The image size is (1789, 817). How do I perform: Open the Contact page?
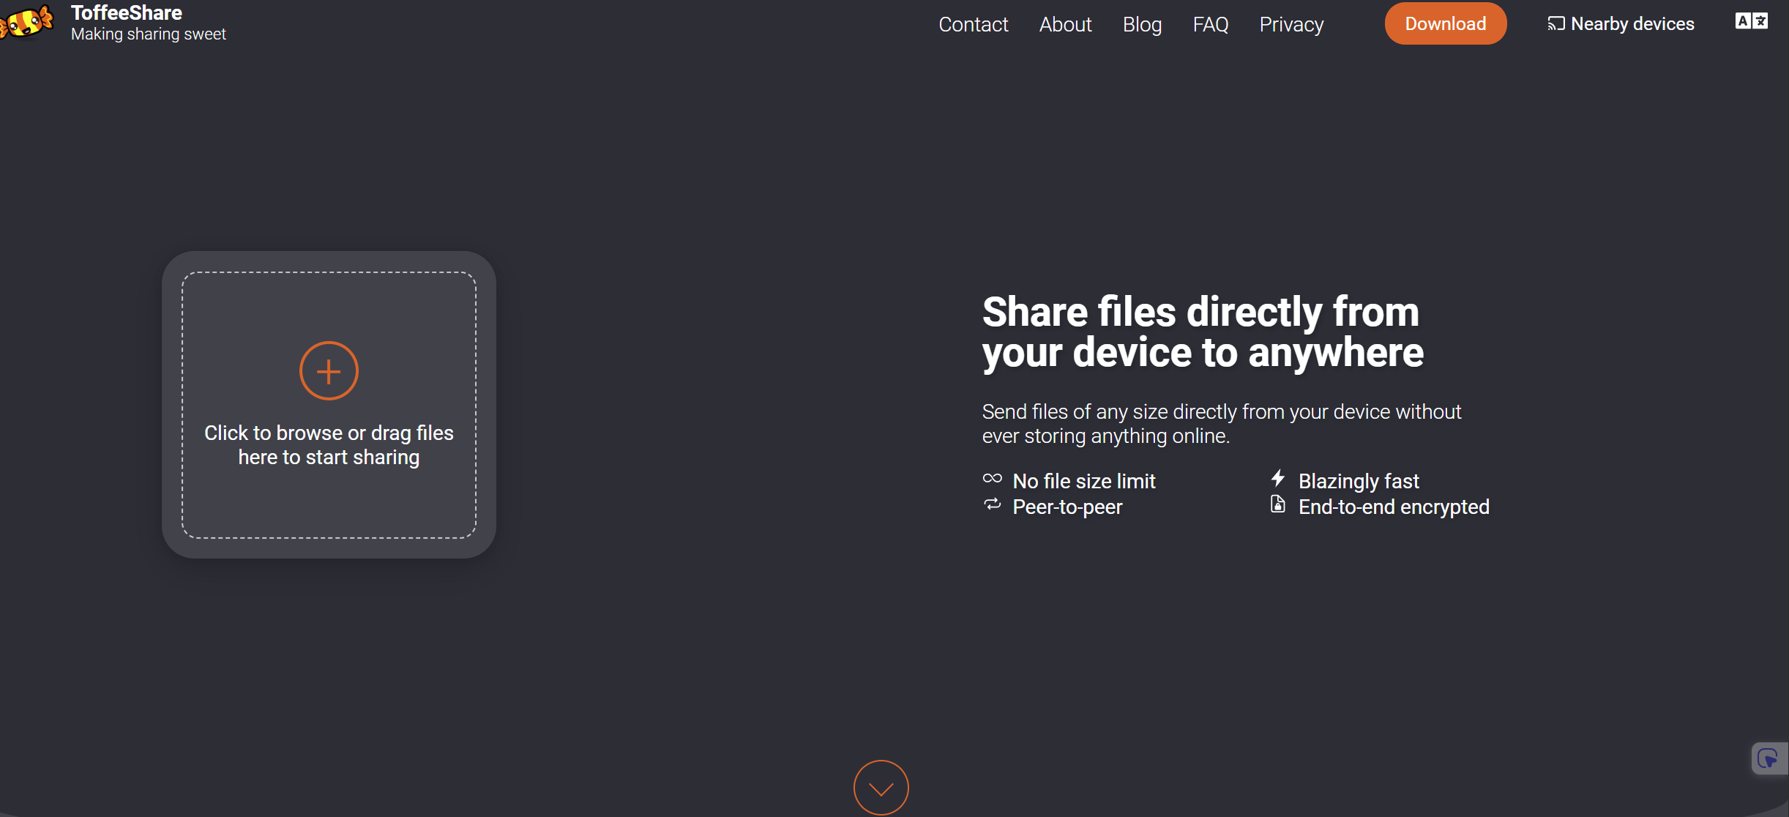[x=973, y=25]
